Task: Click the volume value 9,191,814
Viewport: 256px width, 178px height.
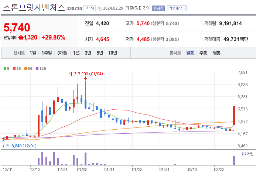Action: (x=231, y=23)
